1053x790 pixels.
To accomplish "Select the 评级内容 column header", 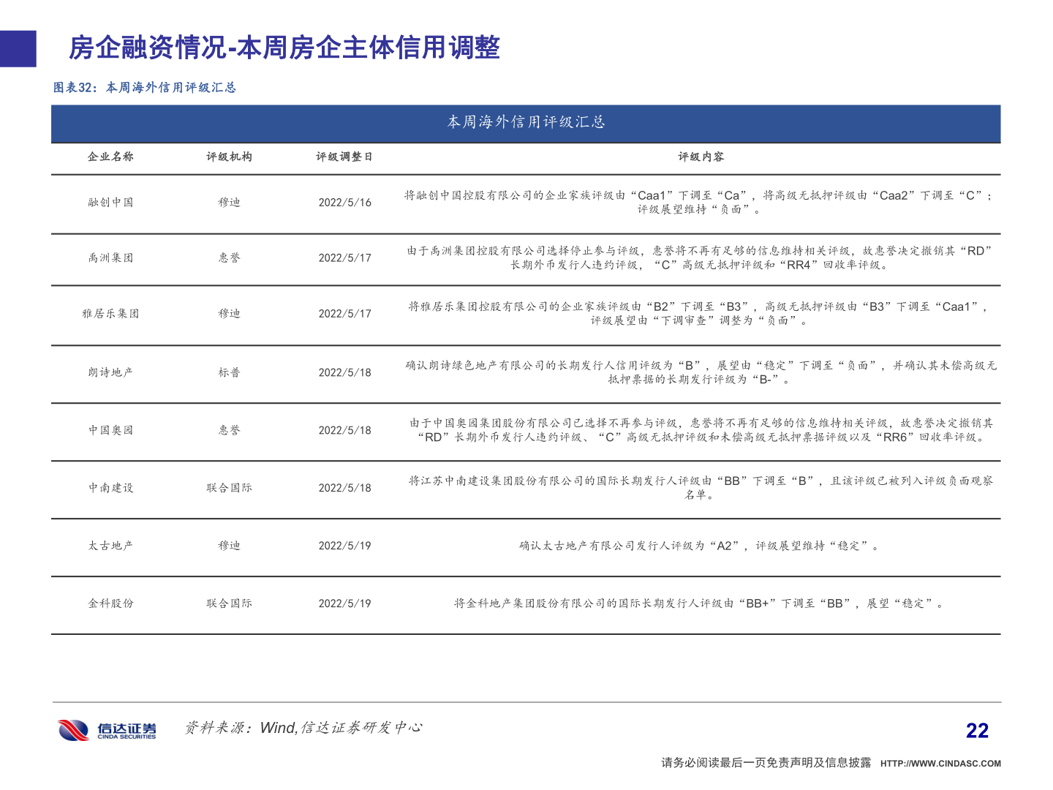I will (701, 157).
